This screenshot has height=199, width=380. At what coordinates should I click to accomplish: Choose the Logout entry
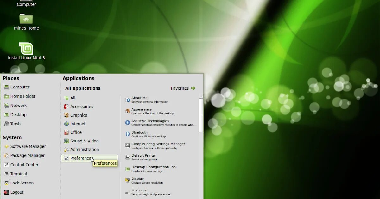[17, 192]
